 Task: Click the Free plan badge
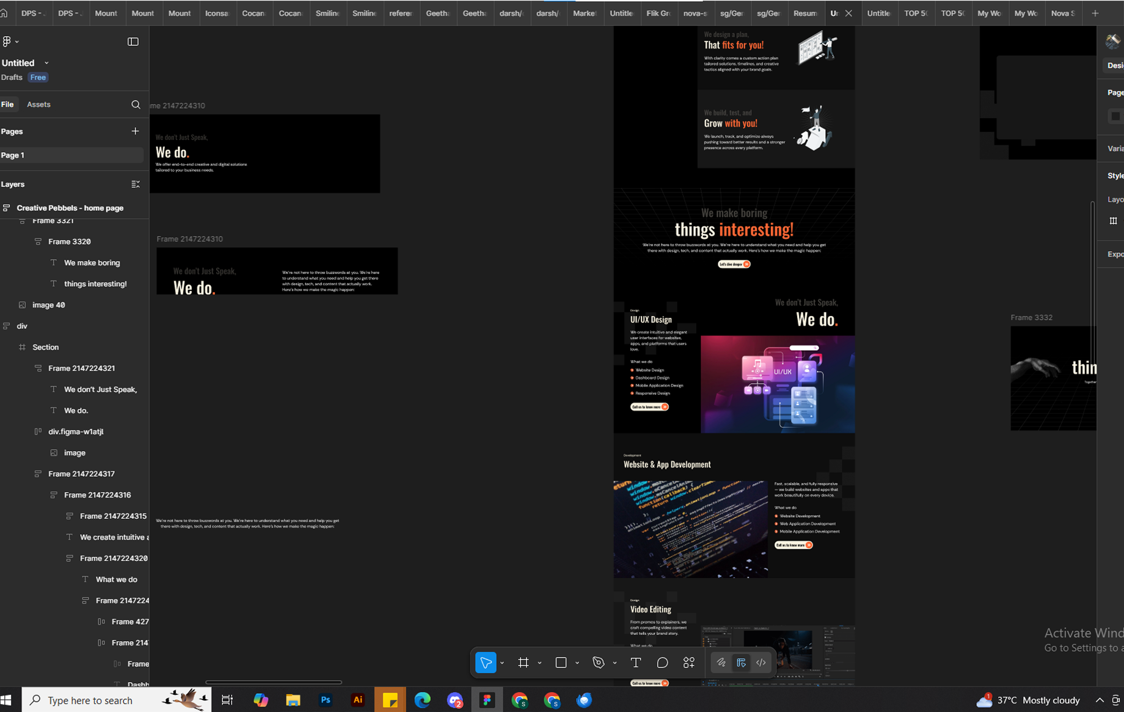point(38,78)
